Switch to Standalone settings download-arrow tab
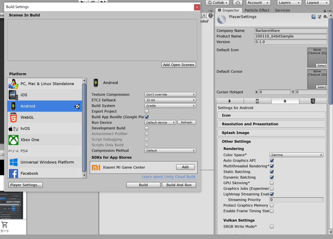 click(x=229, y=101)
